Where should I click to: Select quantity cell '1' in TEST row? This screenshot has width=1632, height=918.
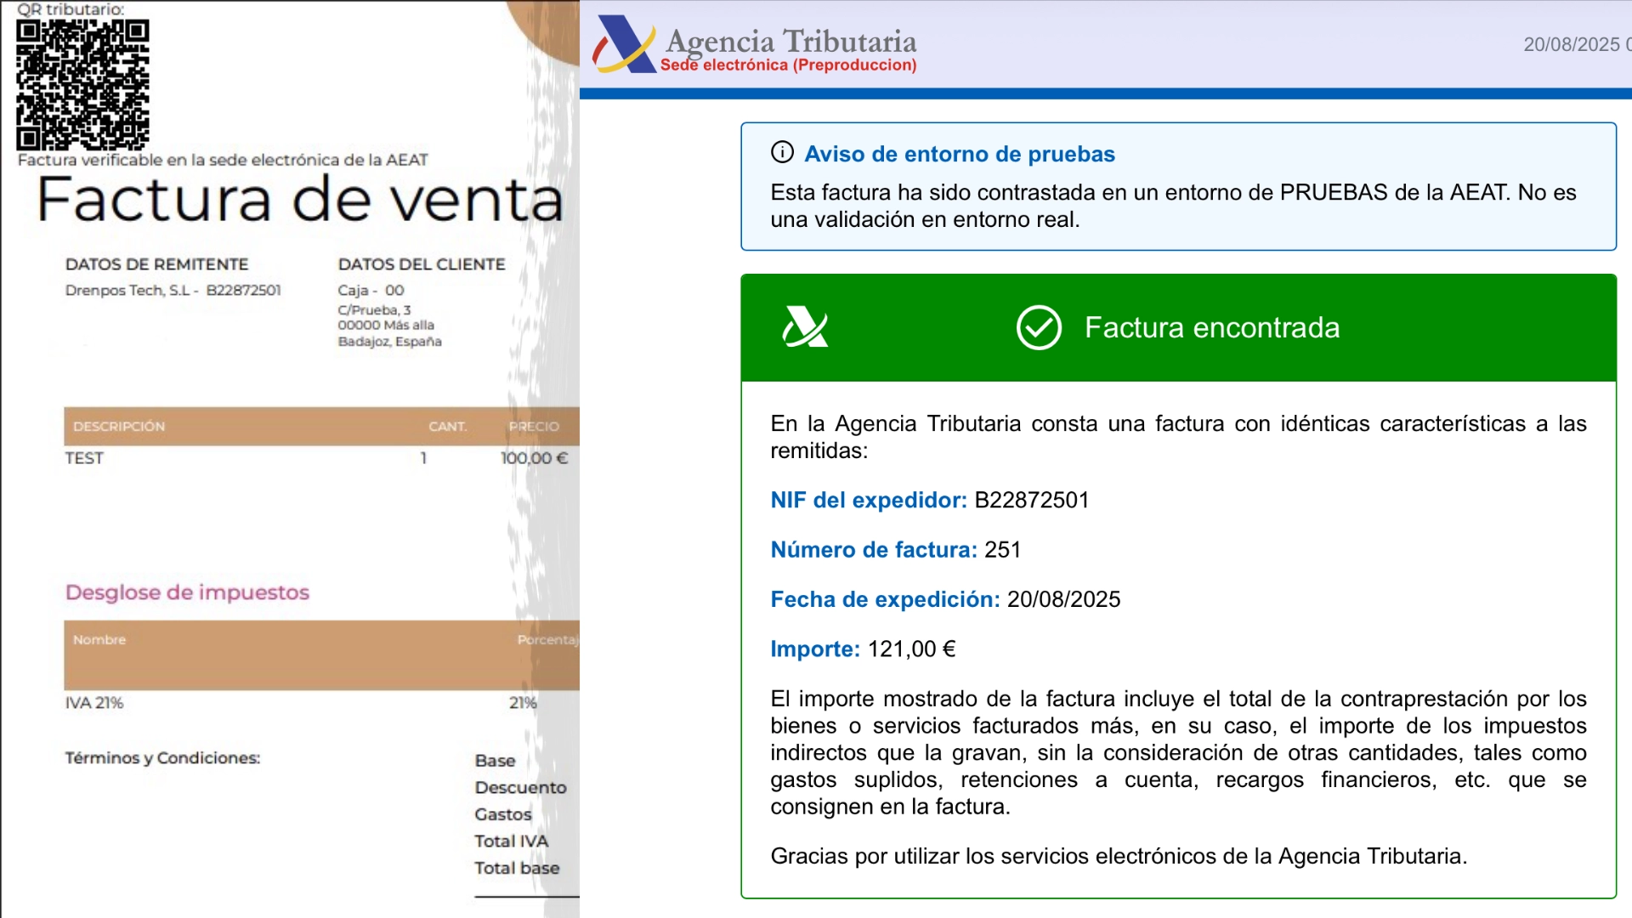click(x=423, y=459)
